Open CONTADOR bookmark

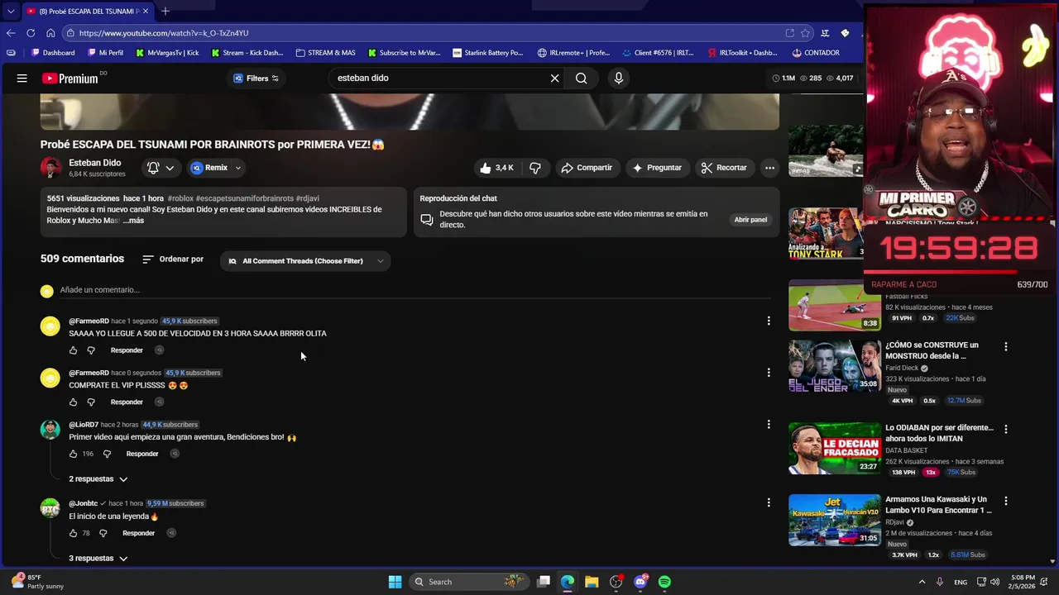(815, 53)
